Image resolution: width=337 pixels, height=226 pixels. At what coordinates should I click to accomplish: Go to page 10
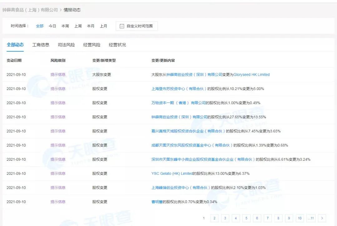point(300,218)
